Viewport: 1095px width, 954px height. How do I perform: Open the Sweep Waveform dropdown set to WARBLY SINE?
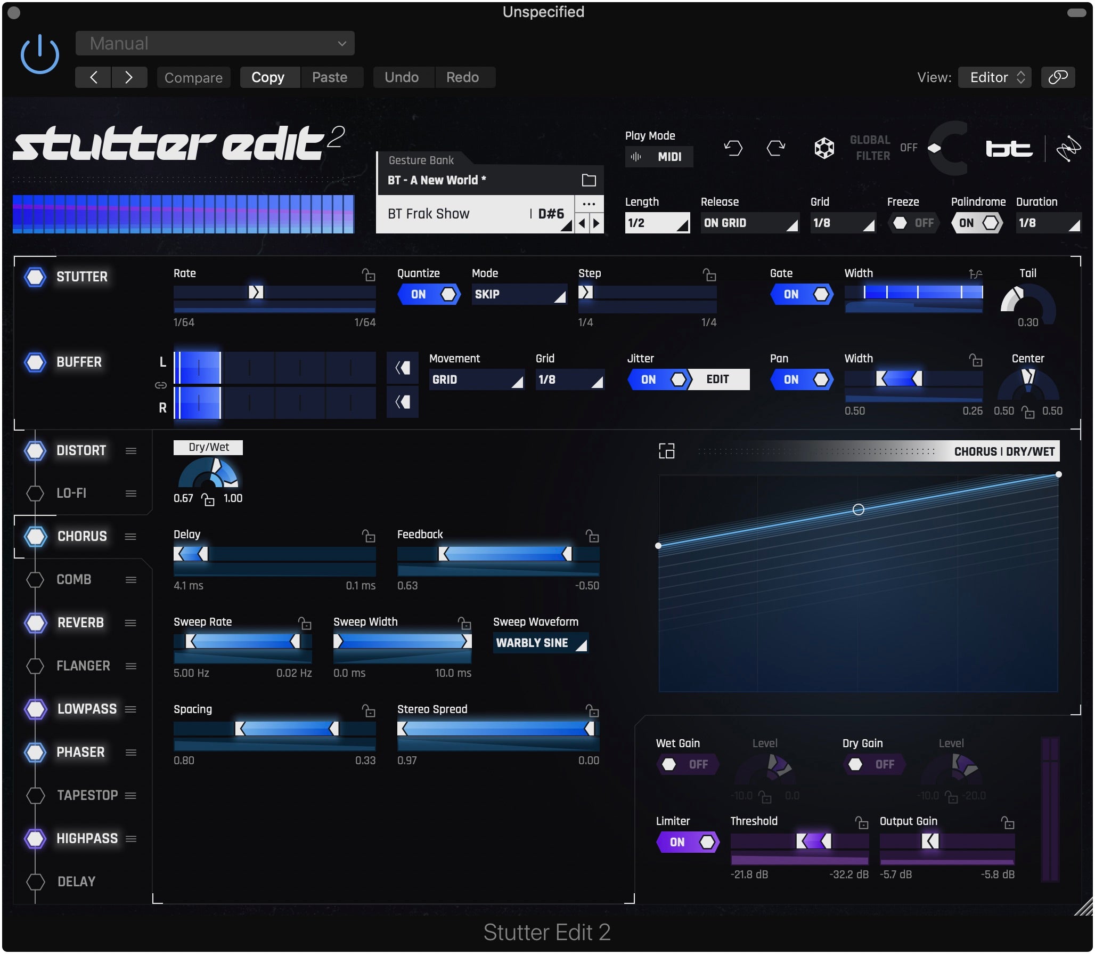[x=540, y=643]
